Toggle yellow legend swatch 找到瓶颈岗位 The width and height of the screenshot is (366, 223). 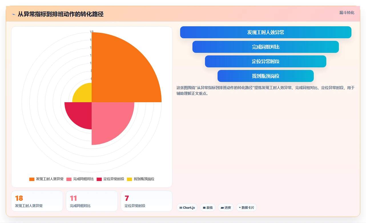[129, 179]
